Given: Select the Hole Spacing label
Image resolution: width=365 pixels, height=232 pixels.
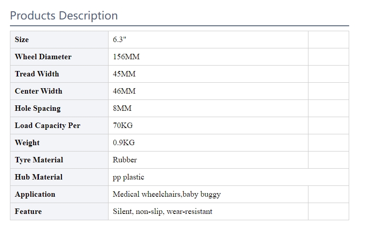Looking at the screenshot, I should [38, 109].
